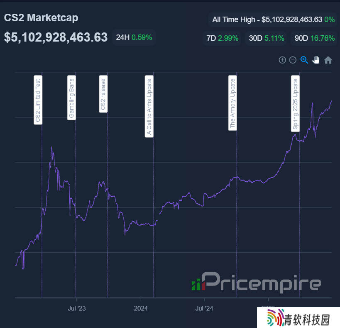Click the All Time High badge
Screen dimensions: 340x328
[x=273, y=20]
